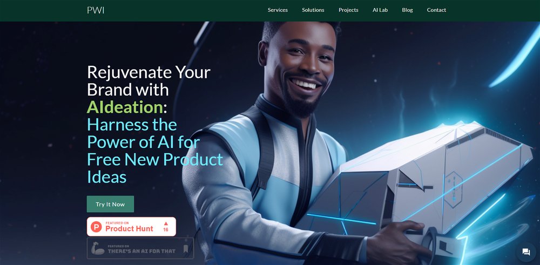The image size is (540, 265).
Task: Click the Free New Product Ideas headline
Action: tap(154, 168)
